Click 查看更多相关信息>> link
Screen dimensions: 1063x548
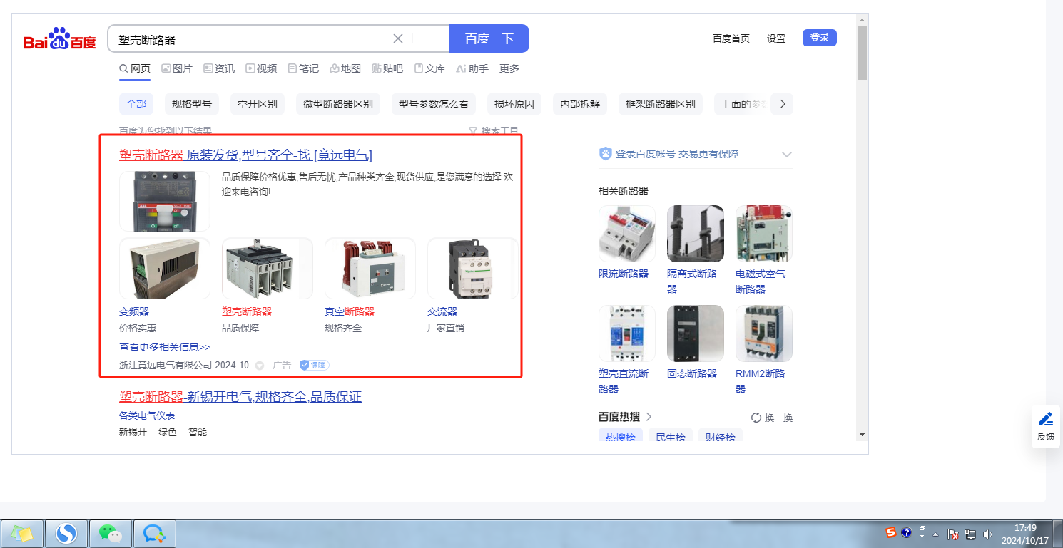point(165,347)
